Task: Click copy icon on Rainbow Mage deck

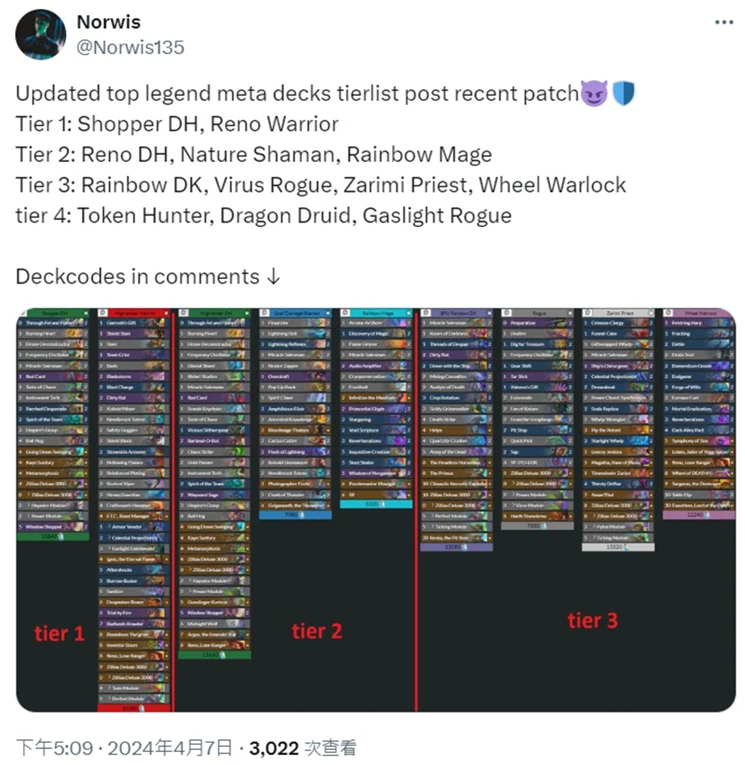Action: [x=345, y=313]
